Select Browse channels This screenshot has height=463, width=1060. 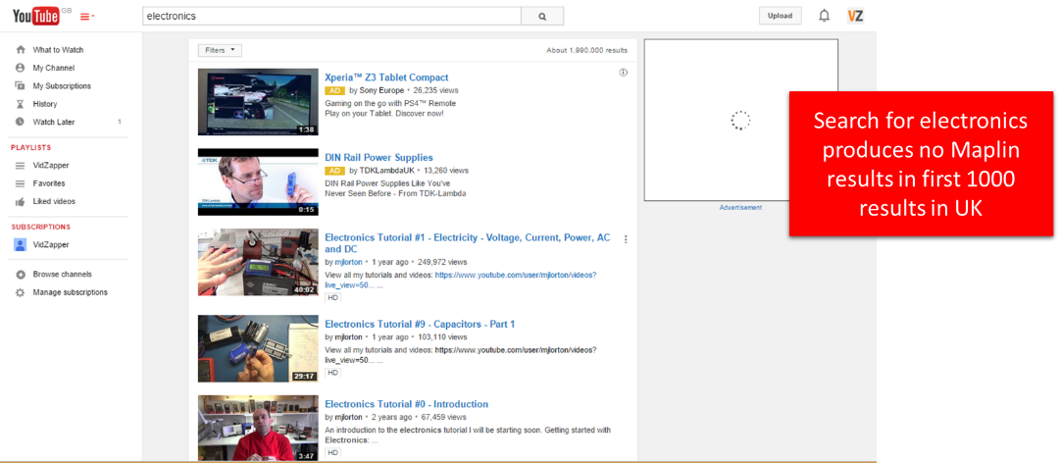click(x=62, y=275)
